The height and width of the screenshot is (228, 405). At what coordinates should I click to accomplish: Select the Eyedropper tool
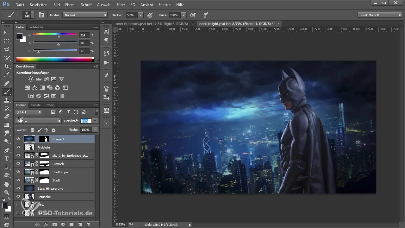coord(6,75)
